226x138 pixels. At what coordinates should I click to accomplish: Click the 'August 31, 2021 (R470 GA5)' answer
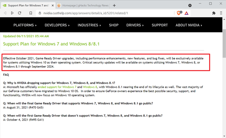tap(25, 107)
